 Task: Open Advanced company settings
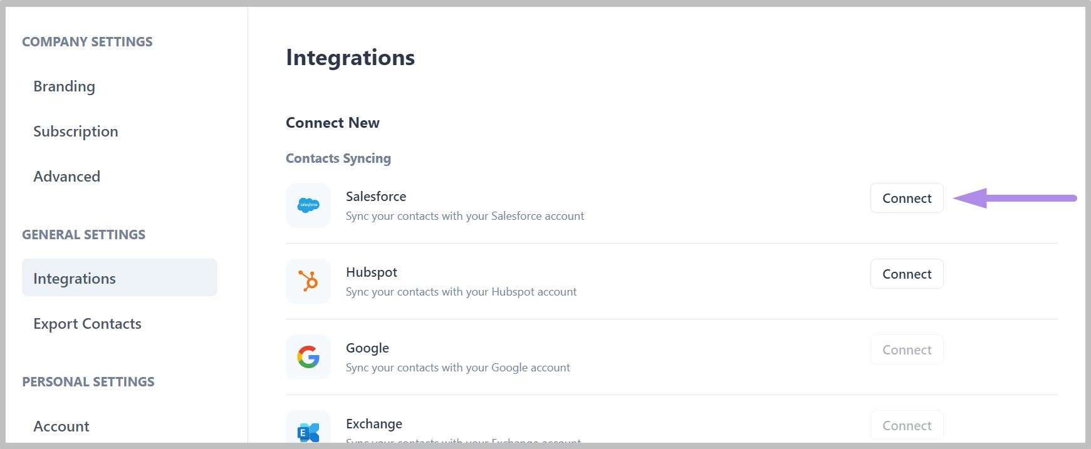tap(67, 177)
